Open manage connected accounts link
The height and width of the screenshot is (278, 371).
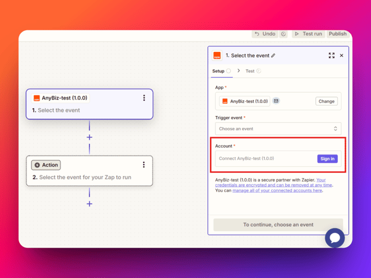277,190
